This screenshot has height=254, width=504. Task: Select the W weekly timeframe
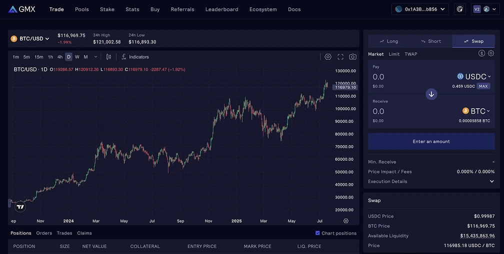(77, 57)
